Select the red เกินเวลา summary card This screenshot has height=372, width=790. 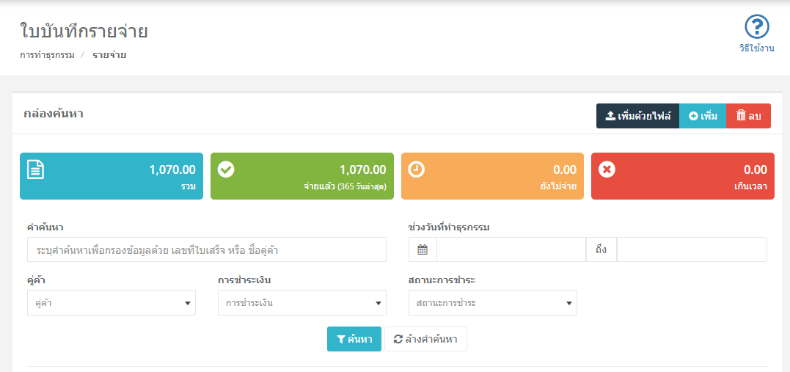(683, 176)
